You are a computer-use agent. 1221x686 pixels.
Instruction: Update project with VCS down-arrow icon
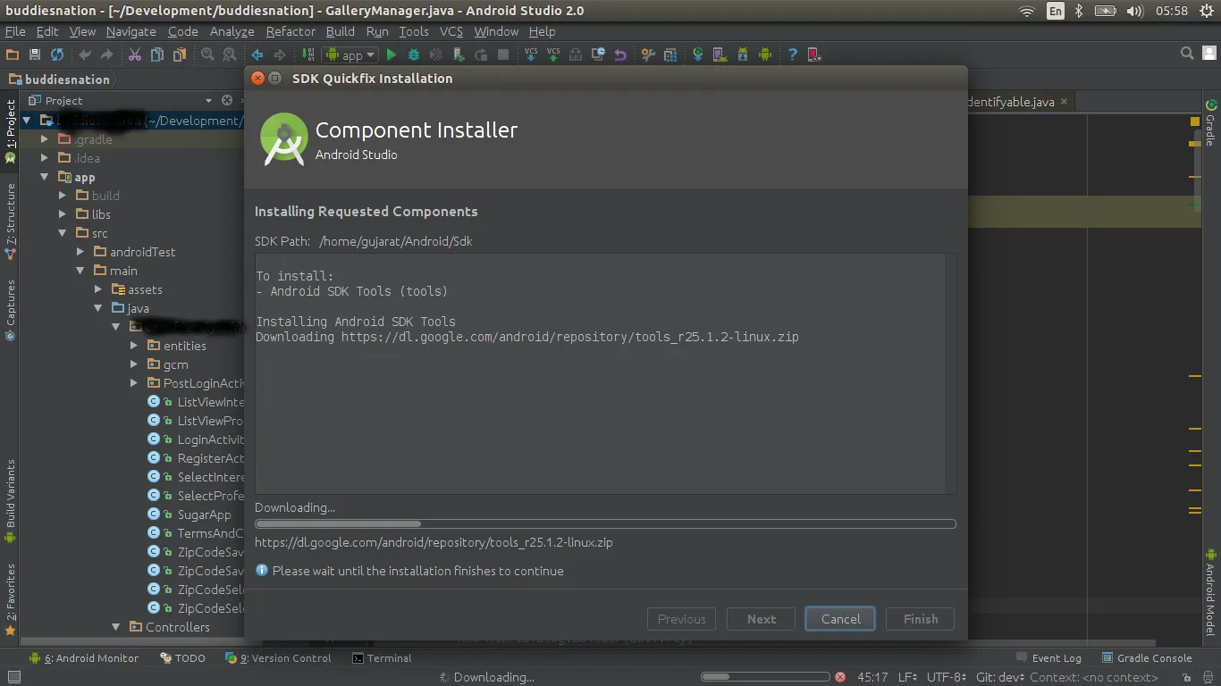click(531, 55)
